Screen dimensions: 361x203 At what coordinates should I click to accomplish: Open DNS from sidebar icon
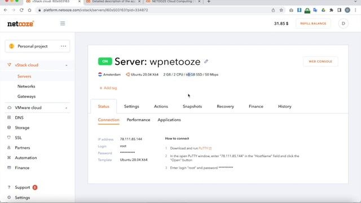tap(9, 117)
